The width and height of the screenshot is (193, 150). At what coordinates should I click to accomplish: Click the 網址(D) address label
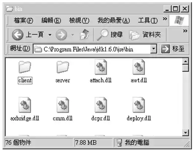(20, 48)
